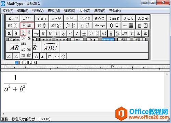The image size is (171, 123).
Task: Open the 样式(S) menu
Action: (69, 11)
